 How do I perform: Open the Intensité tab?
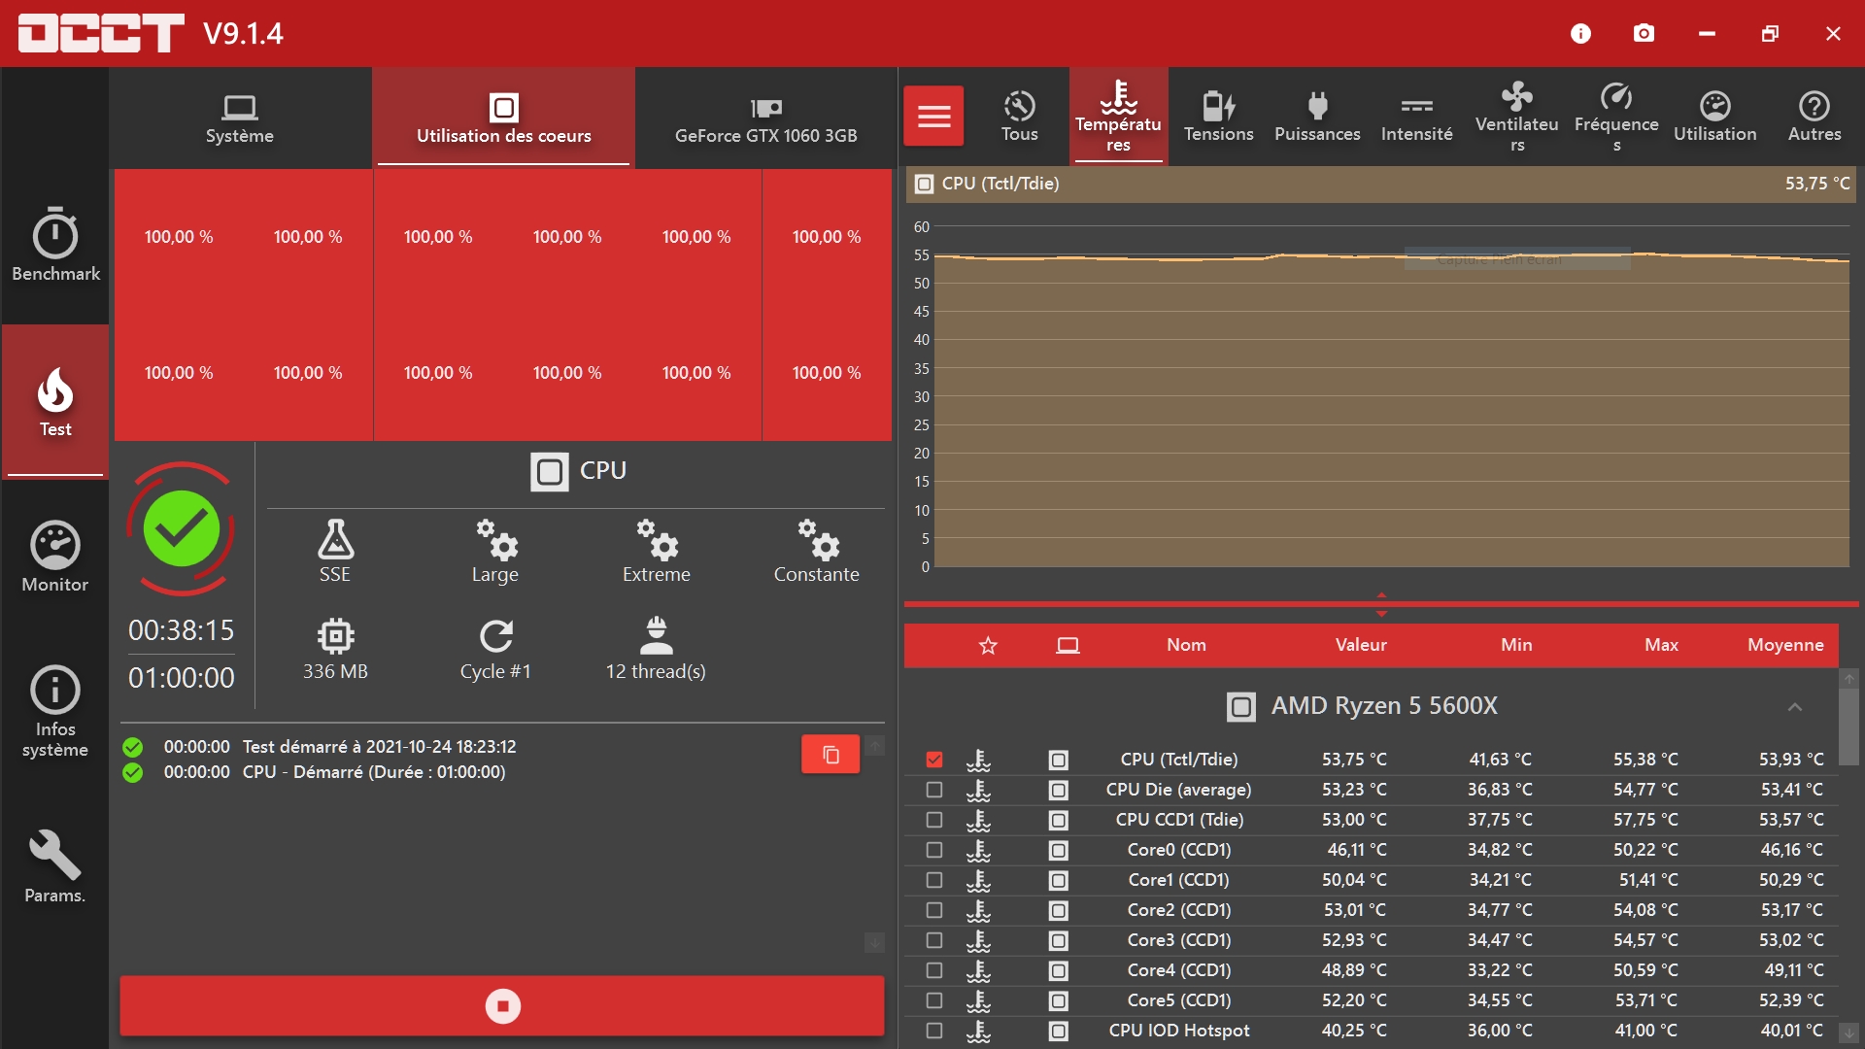(x=1417, y=117)
